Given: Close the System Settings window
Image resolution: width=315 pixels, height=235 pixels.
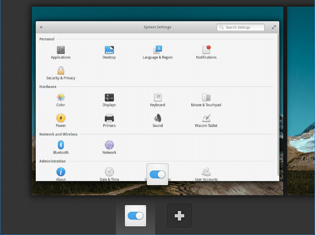Looking at the screenshot, I should [x=41, y=27].
